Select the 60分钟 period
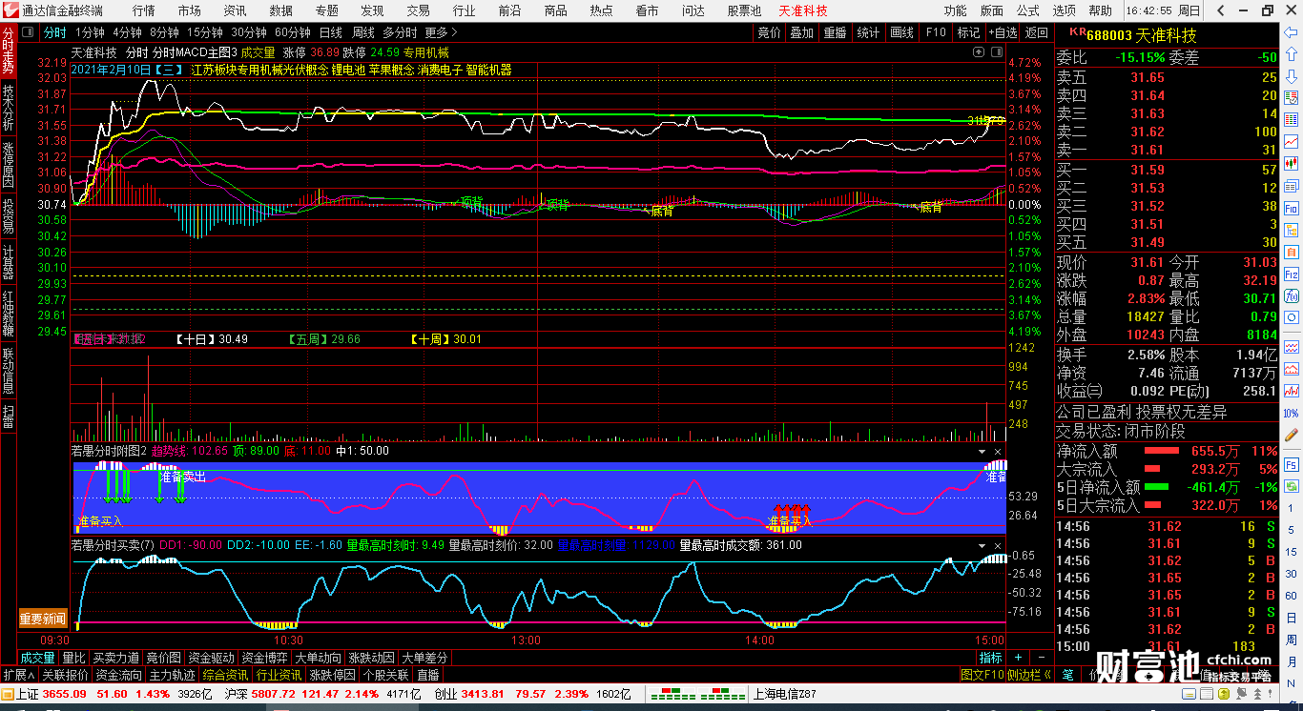 click(292, 32)
